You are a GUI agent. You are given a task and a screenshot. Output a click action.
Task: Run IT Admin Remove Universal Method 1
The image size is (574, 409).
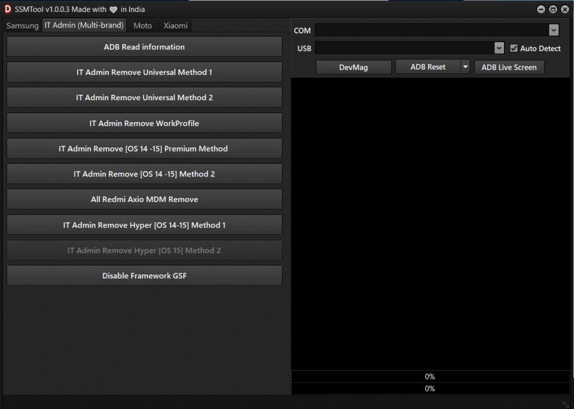(144, 72)
